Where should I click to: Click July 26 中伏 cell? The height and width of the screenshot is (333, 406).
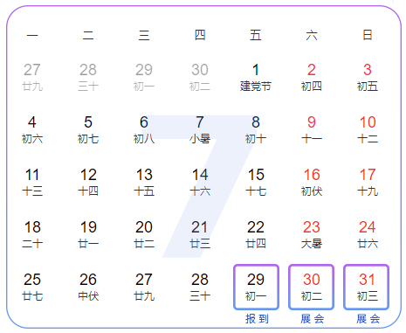click(88, 288)
